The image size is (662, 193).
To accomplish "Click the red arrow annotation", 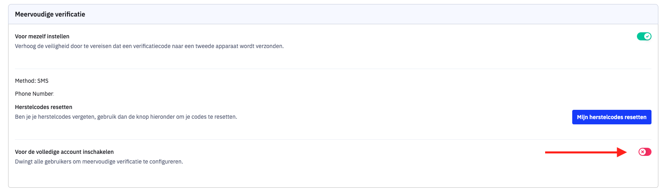I will click(x=586, y=152).
